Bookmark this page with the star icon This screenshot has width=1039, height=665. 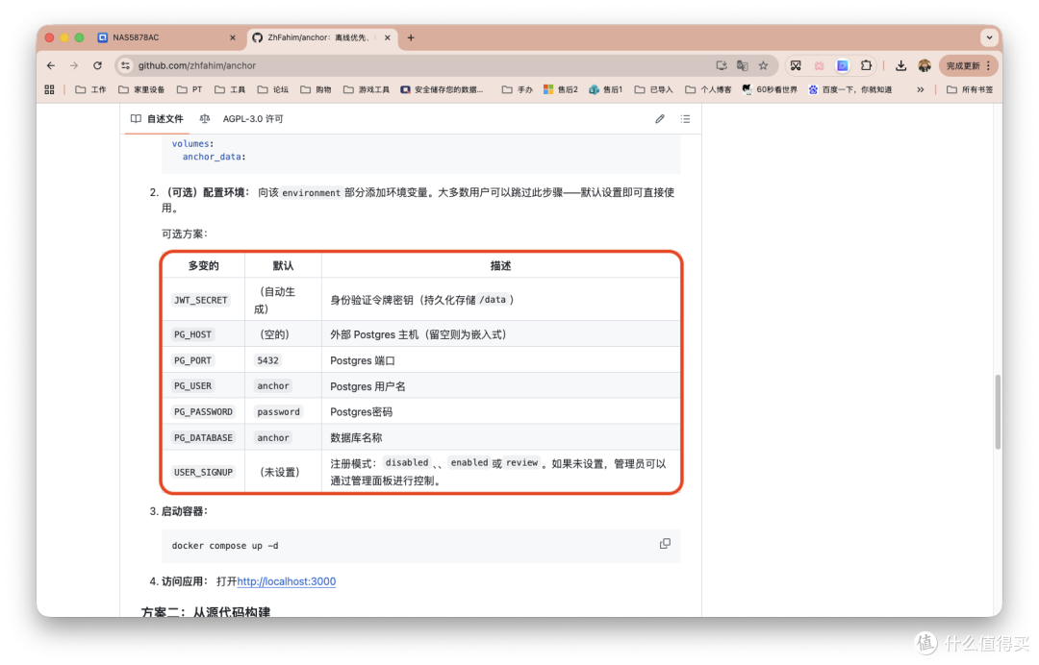point(763,65)
